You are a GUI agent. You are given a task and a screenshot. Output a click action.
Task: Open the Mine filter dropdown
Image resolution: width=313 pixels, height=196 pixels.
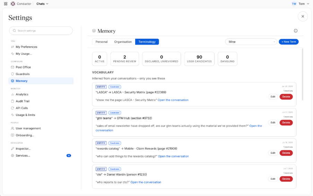[251, 42]
